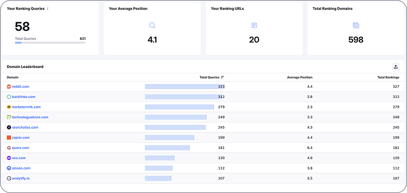Click the sort icon next to Total Queries
The height and width of the screenshot is (193, 407).
[222, 77]
